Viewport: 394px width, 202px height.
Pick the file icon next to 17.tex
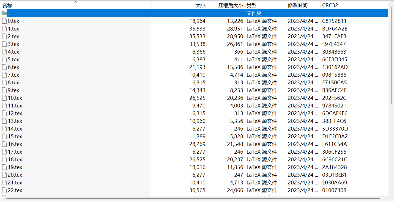pos(4,152)
